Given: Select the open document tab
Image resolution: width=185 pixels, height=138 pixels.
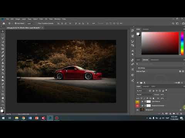Looking at the screenshot, I should (24, 28).
